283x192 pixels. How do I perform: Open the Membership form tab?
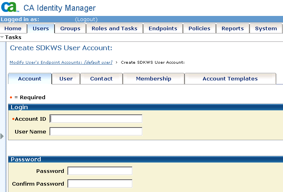tap(153, 79)
